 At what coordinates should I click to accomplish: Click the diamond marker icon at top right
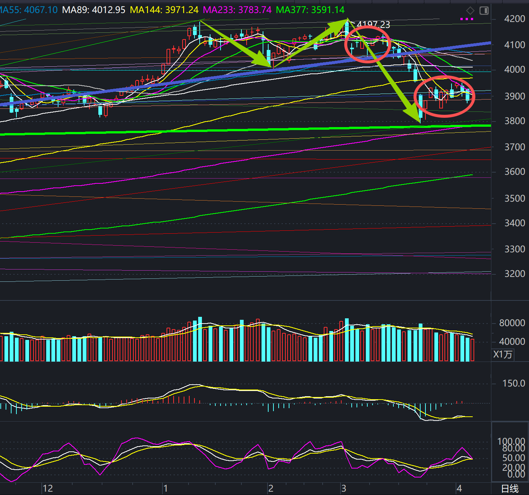470,10
